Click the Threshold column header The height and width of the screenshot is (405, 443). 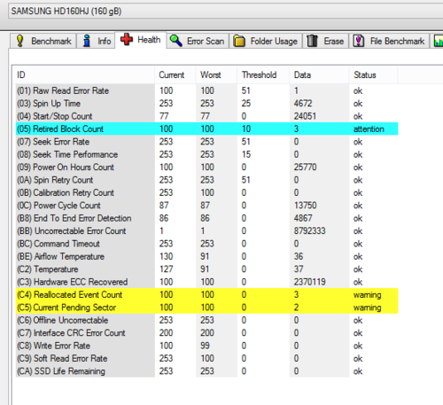point(263,75)
